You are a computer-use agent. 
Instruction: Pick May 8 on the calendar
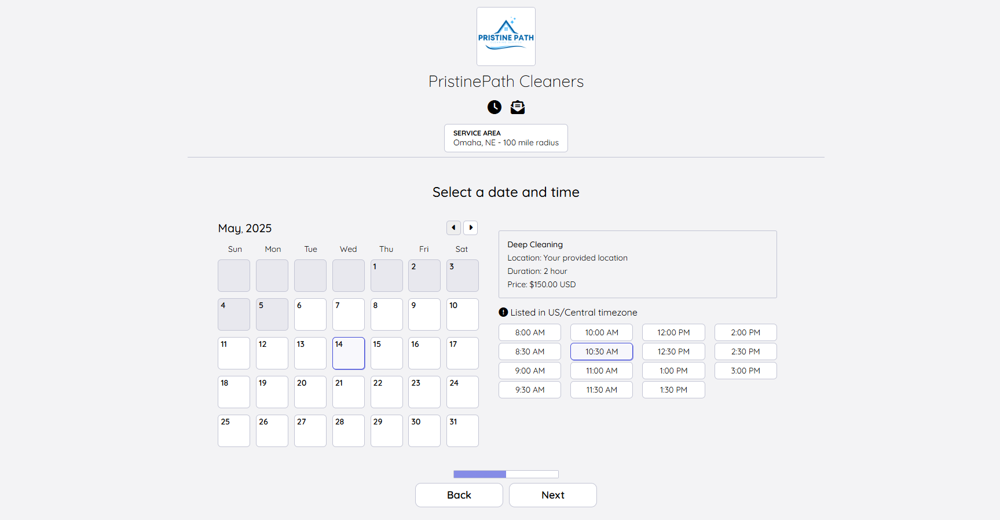point(387,314)
